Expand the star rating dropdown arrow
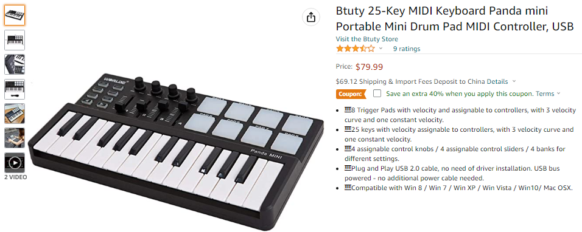The height and width of the screenshot is (232, 582). (x=380, y=49)
